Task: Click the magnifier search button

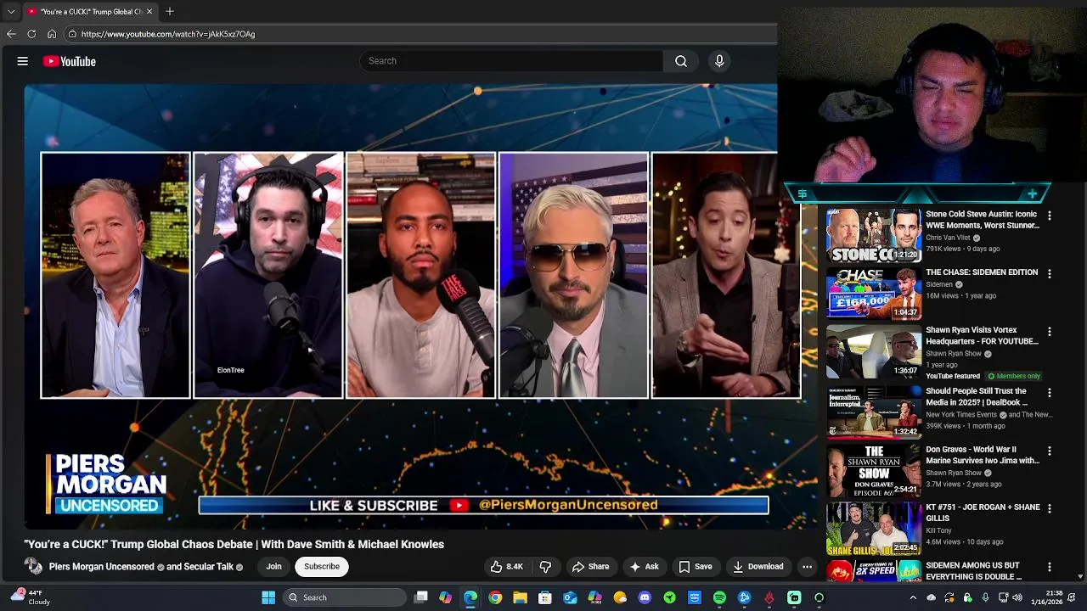Action: [681, 61]
